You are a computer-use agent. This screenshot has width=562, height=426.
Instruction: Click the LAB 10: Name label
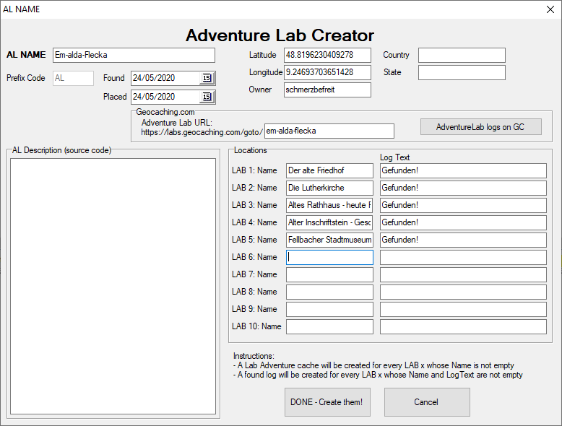[256, 326]
